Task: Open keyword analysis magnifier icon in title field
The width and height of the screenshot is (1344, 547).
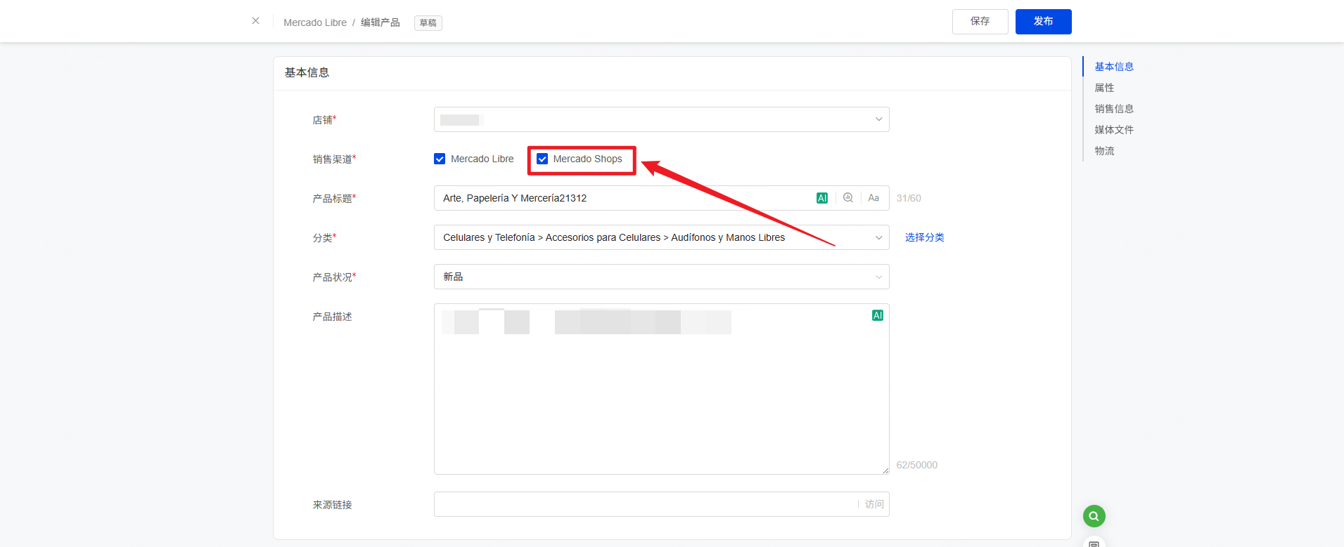Action: click(848, 198)
